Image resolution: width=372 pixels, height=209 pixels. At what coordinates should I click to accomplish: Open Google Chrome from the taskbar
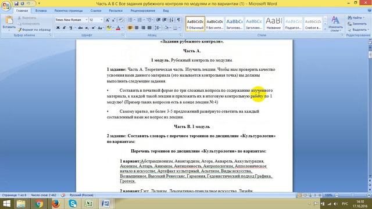(39, 203)
